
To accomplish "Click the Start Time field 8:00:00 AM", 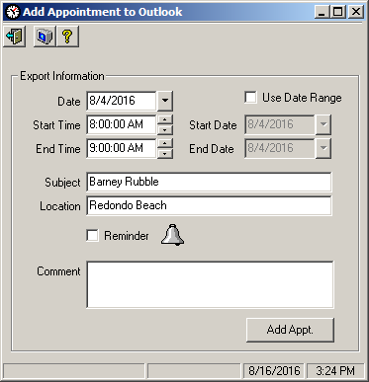I will (x=122, y=124).
